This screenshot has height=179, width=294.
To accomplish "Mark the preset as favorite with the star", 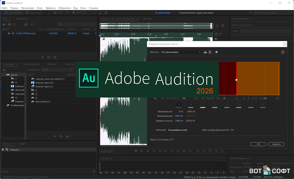I will pyautogui.click(x=216, y=52).
